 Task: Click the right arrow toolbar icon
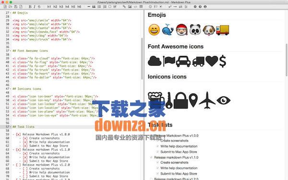(x=175, y=7)
